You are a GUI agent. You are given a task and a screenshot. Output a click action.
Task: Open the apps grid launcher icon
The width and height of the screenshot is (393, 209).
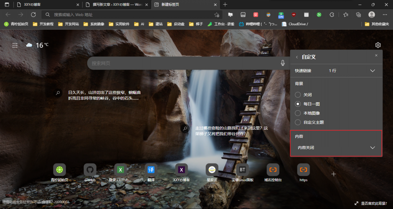pos(15,45)
